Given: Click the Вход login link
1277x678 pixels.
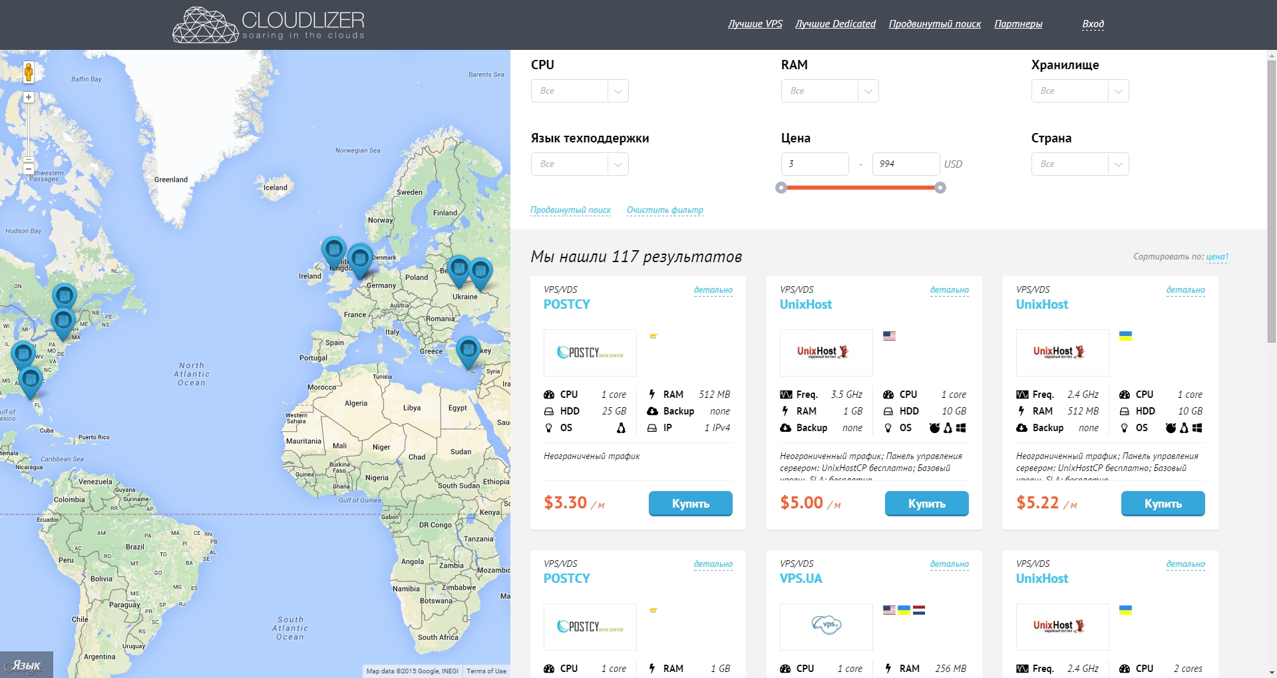Looking at the screenshot, I should [x=1093, y=24].
